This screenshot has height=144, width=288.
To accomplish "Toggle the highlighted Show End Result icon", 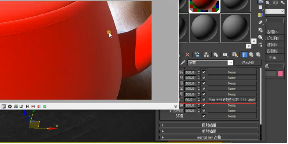I will 244,55.
